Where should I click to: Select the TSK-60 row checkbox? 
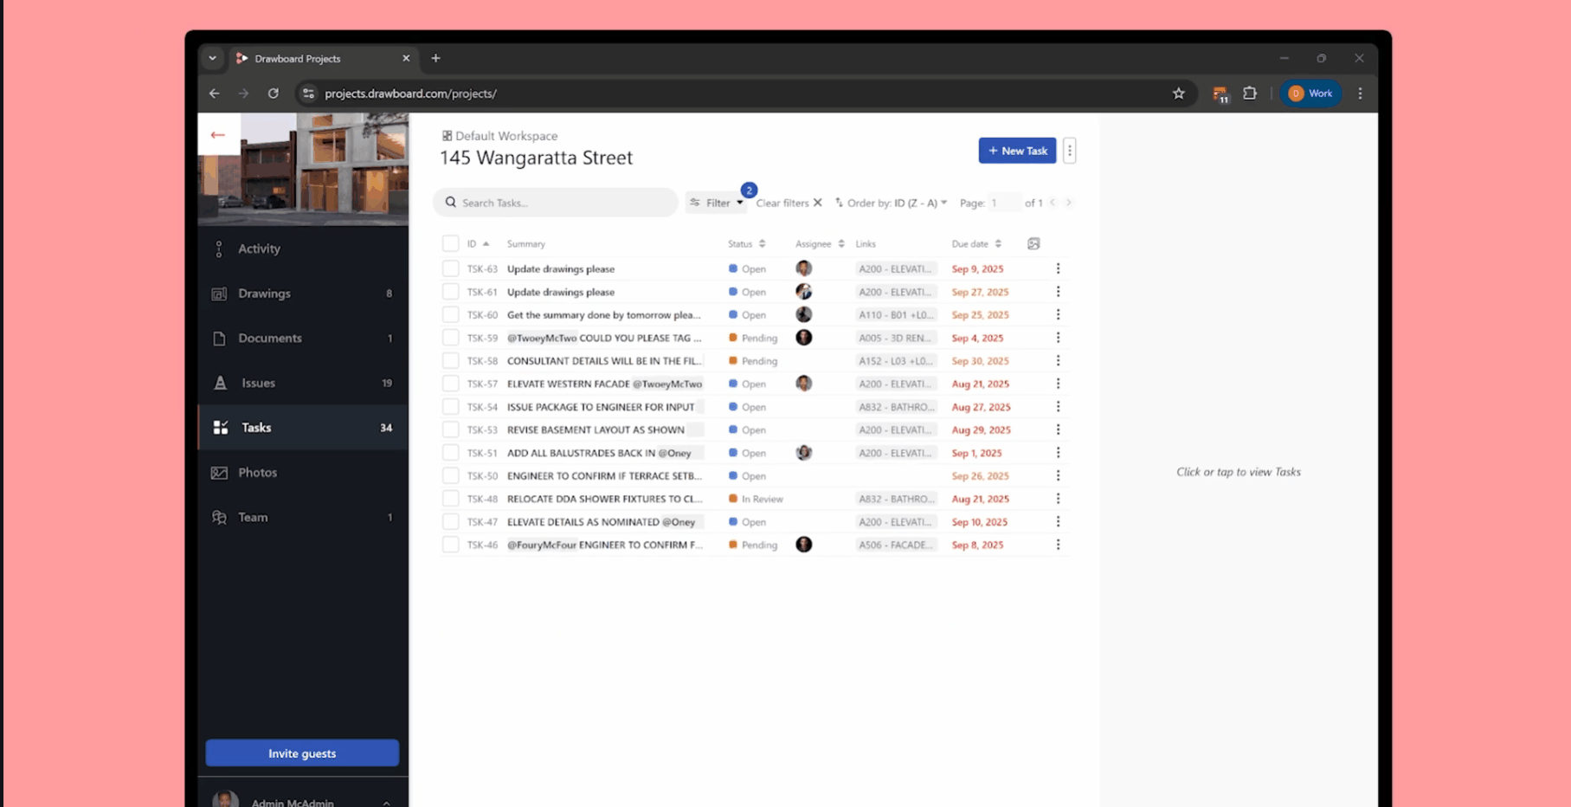(450, 315)
